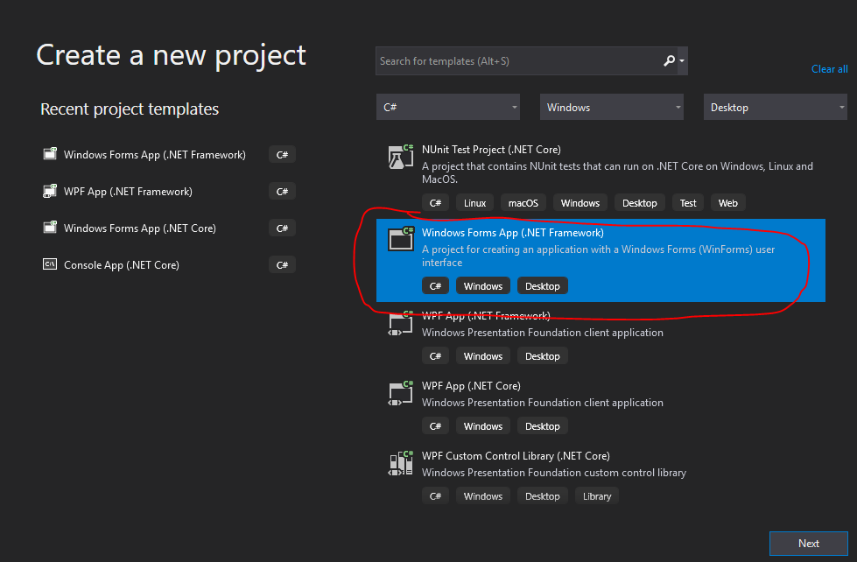Open the C# language filter dropdown
Viewport: 857px width, 562px height.
(x=448, y=107)
